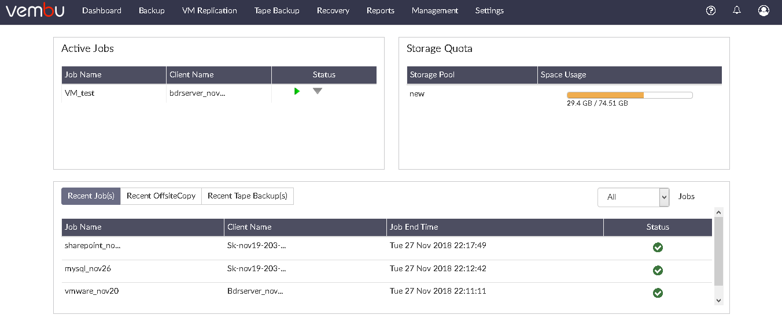Open the Settings menu

[x=489, y=10]
